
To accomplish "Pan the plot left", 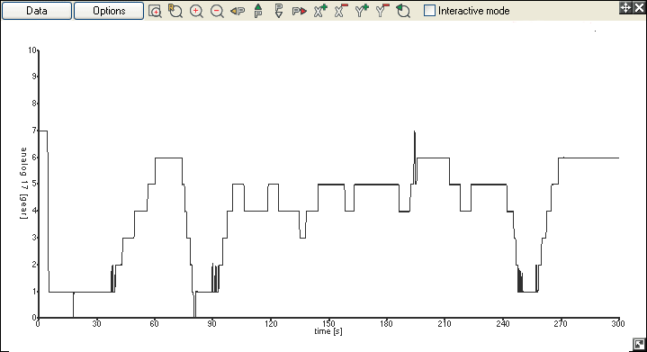I will (x=238, y=11).
